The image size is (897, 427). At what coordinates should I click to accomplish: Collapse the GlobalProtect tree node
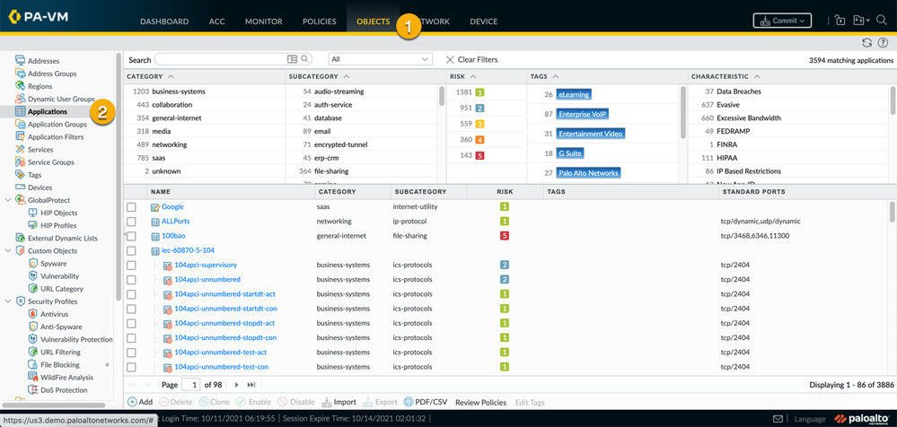tap(8, 200)
